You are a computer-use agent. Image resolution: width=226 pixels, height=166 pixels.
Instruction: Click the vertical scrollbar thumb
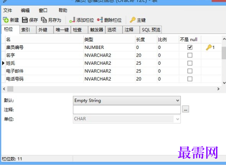click(224, 53)
